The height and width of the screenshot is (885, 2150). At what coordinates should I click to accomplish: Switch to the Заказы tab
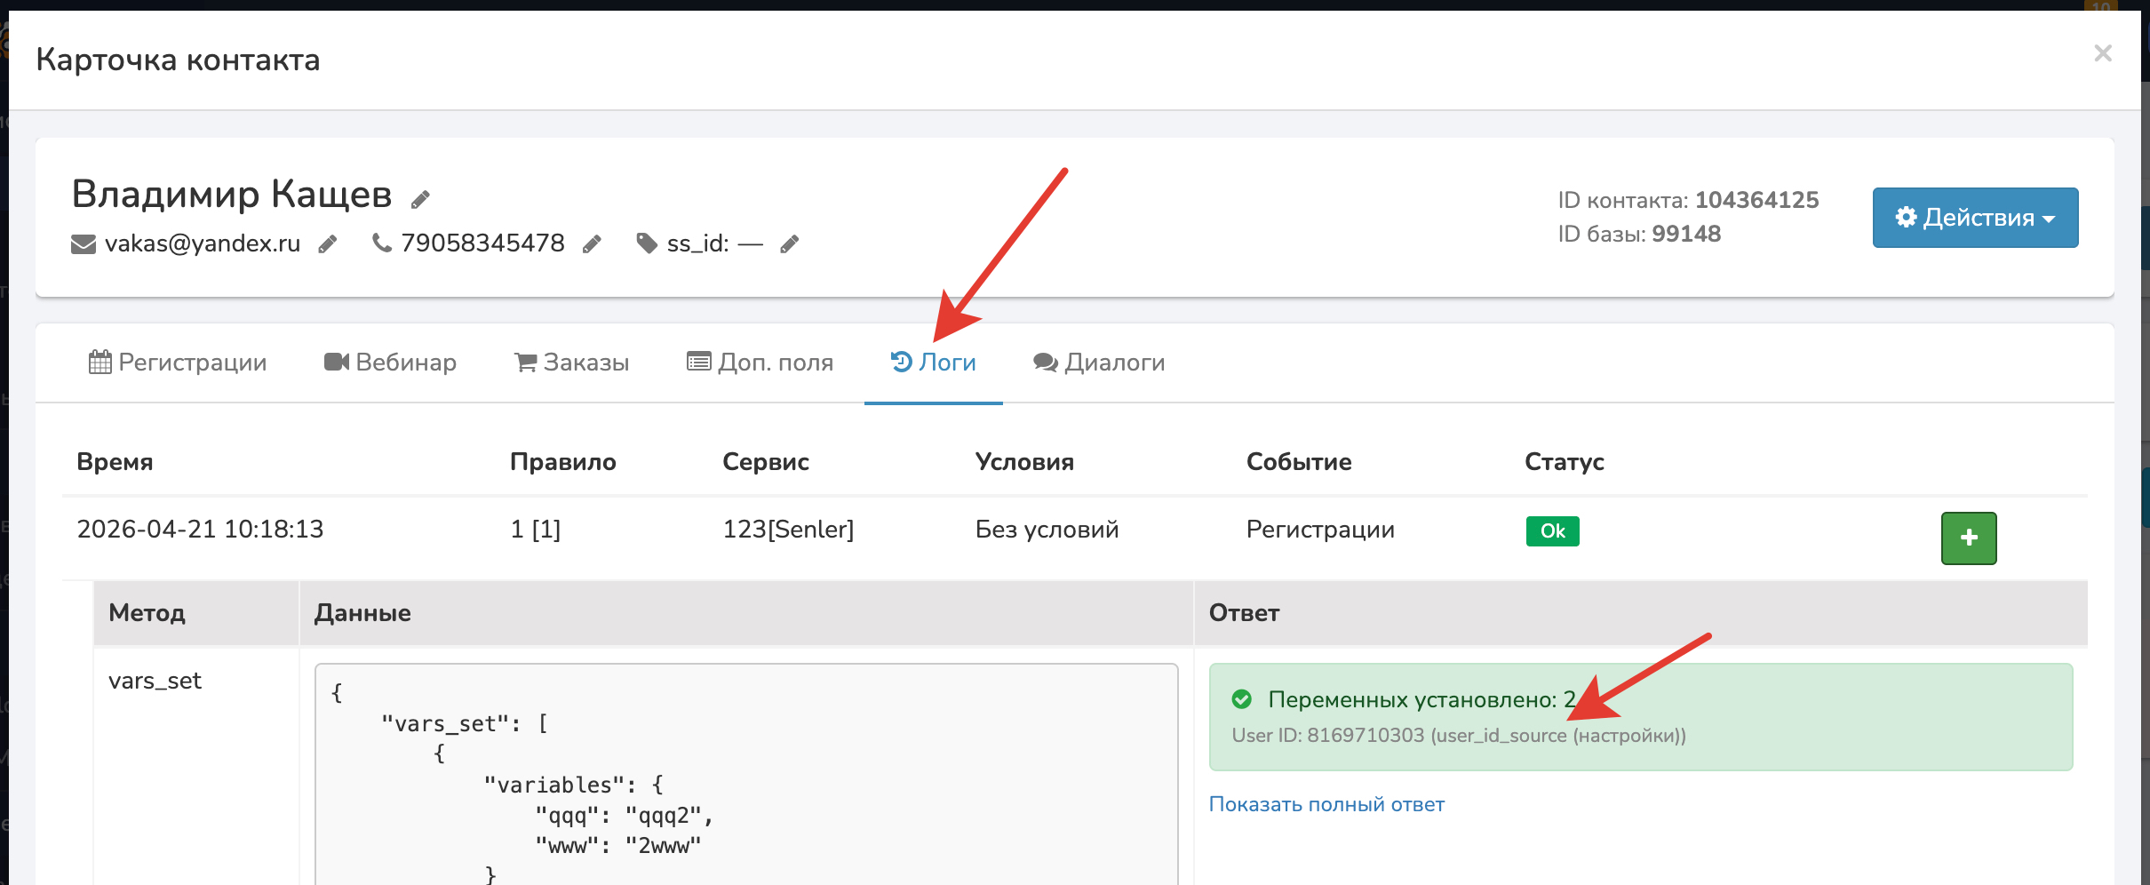click(x=571, y=363)
